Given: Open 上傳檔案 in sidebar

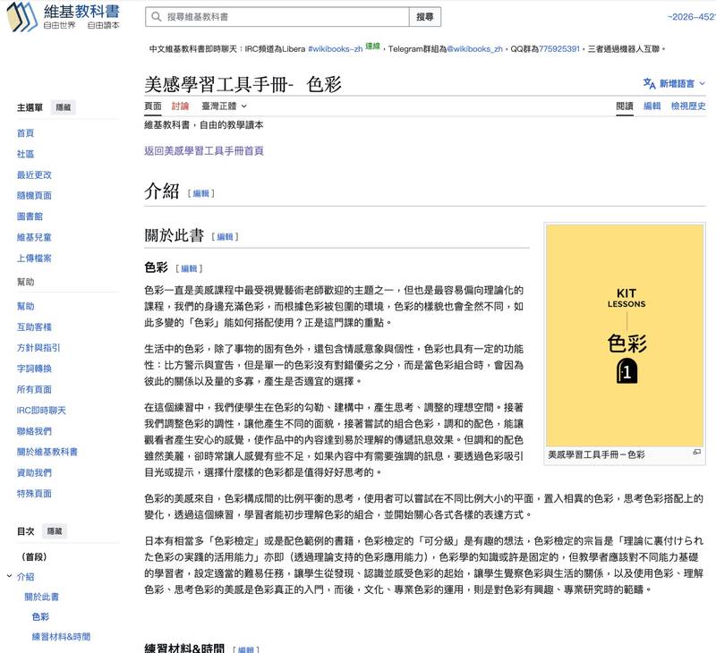Looking at the screenshot, I should (x=34, y=259).
